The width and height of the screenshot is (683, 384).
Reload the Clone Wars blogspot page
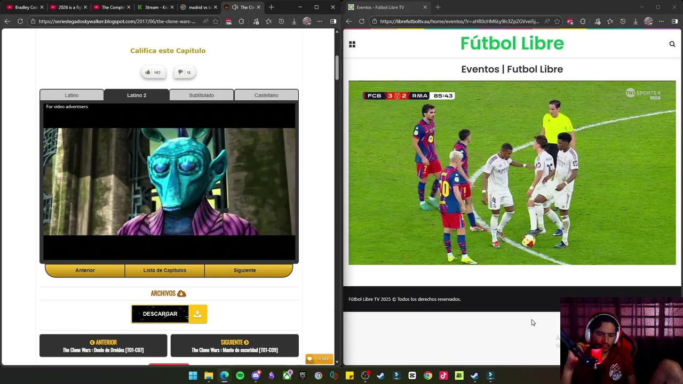tap(20, 21)
